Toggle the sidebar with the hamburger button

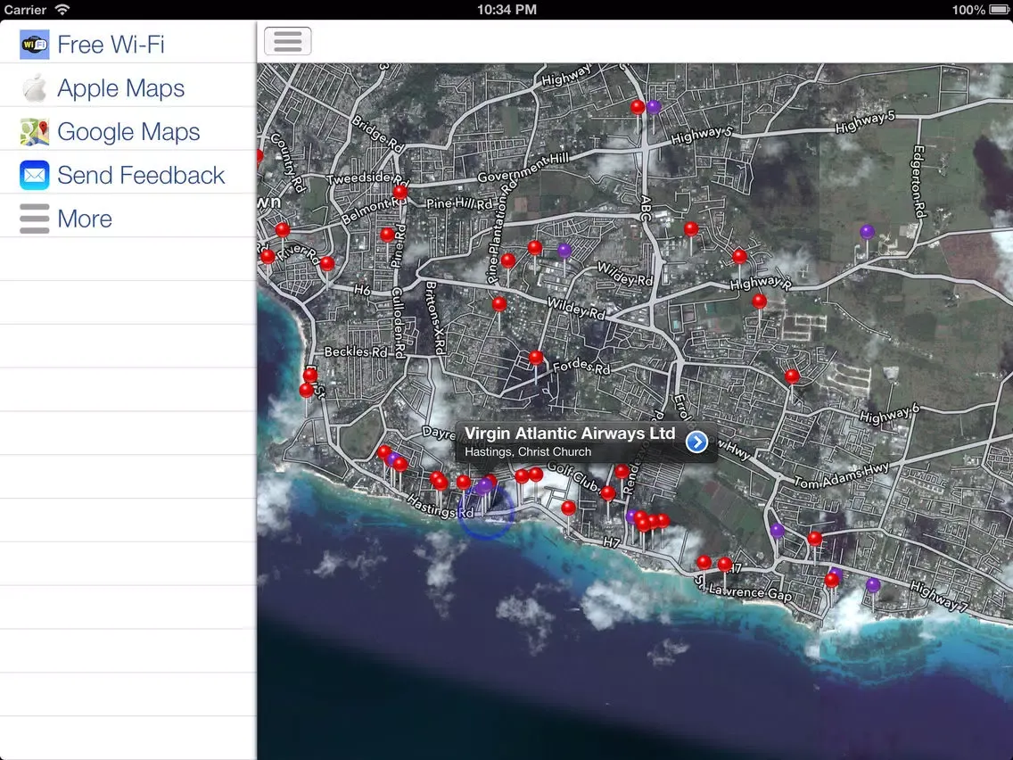point(287,41)
